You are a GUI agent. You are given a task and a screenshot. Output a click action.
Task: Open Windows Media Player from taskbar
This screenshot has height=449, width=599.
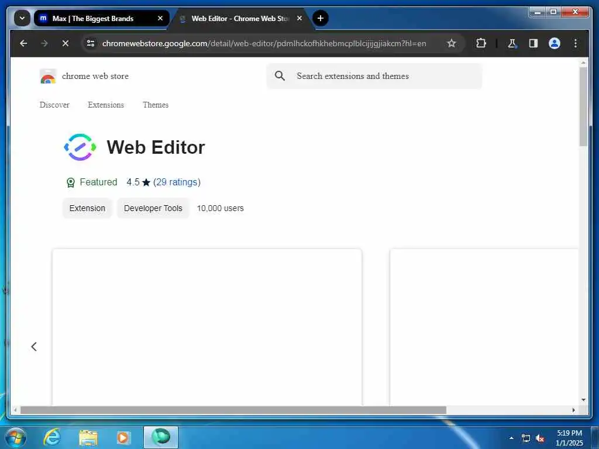click(x=123, y=437)
